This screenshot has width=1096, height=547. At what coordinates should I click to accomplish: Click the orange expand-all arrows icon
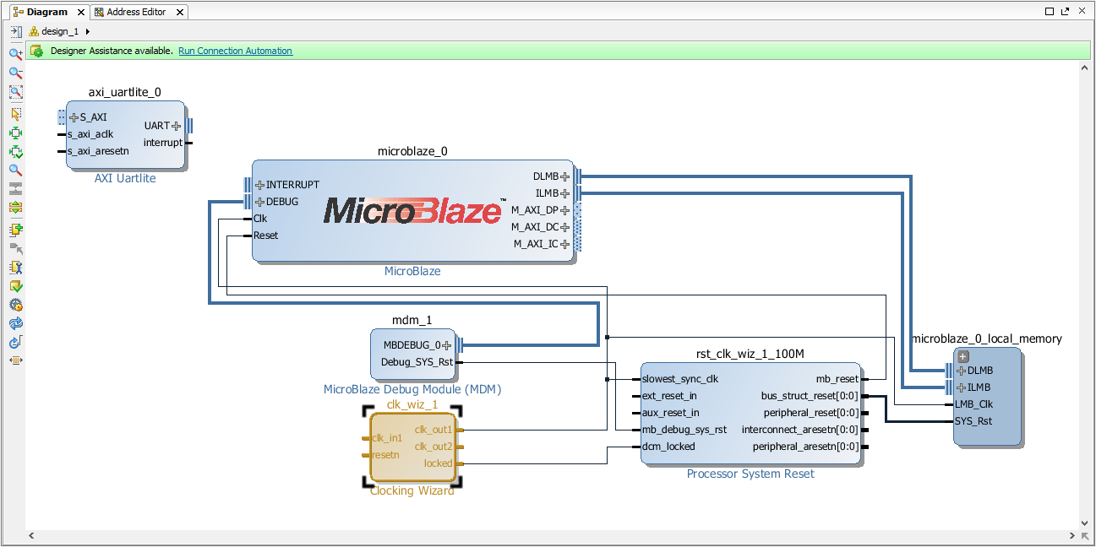pos(15,207)
